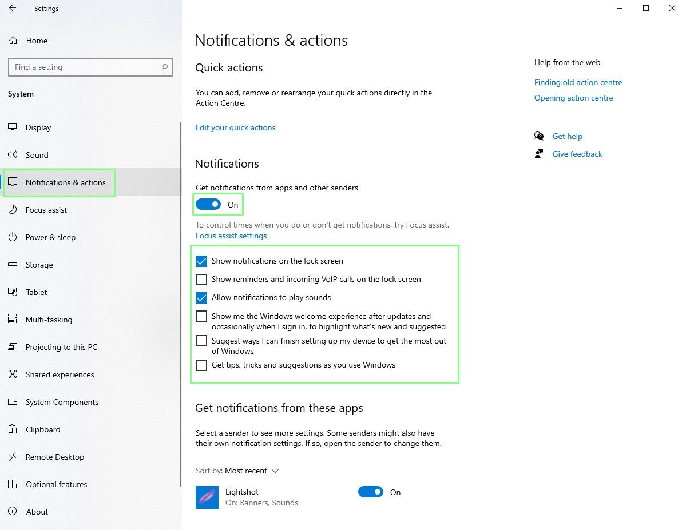This screenshot has height=530, width=682.
Task: Click the Storage drive icon
Action: coord(13,265)
